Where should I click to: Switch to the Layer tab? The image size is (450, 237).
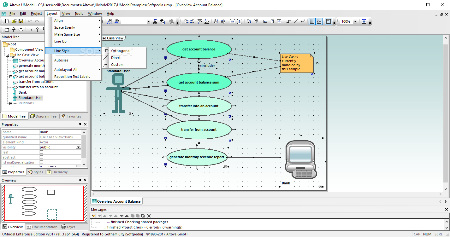click(68, 227)
